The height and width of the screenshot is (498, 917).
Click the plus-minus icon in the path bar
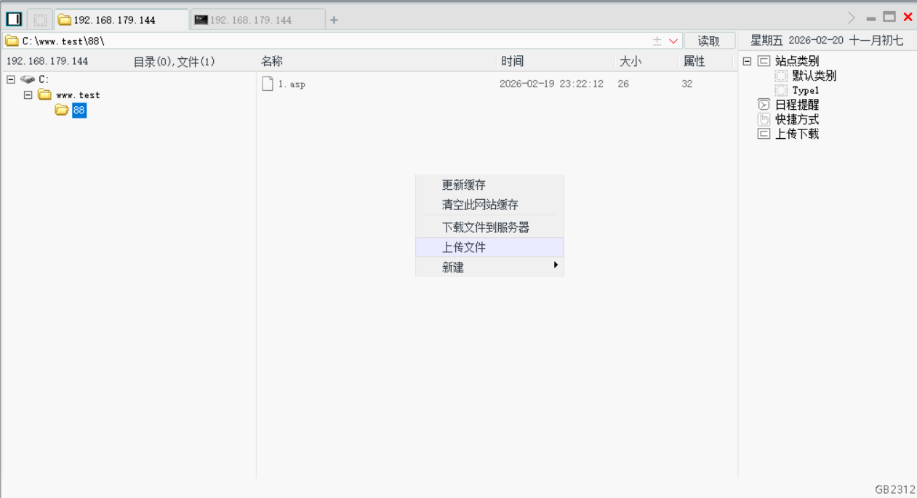657,41
